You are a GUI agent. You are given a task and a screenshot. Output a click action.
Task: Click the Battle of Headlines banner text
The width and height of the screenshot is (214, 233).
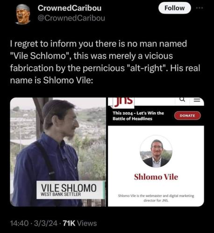138,116
